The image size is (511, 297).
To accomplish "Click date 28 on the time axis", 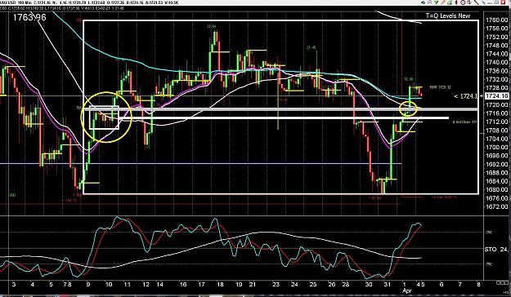I will point(345,285).
